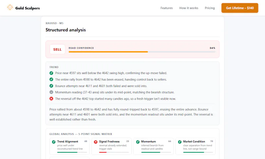Click the Signal Freshness red cross icon

(x=96, y=142)
